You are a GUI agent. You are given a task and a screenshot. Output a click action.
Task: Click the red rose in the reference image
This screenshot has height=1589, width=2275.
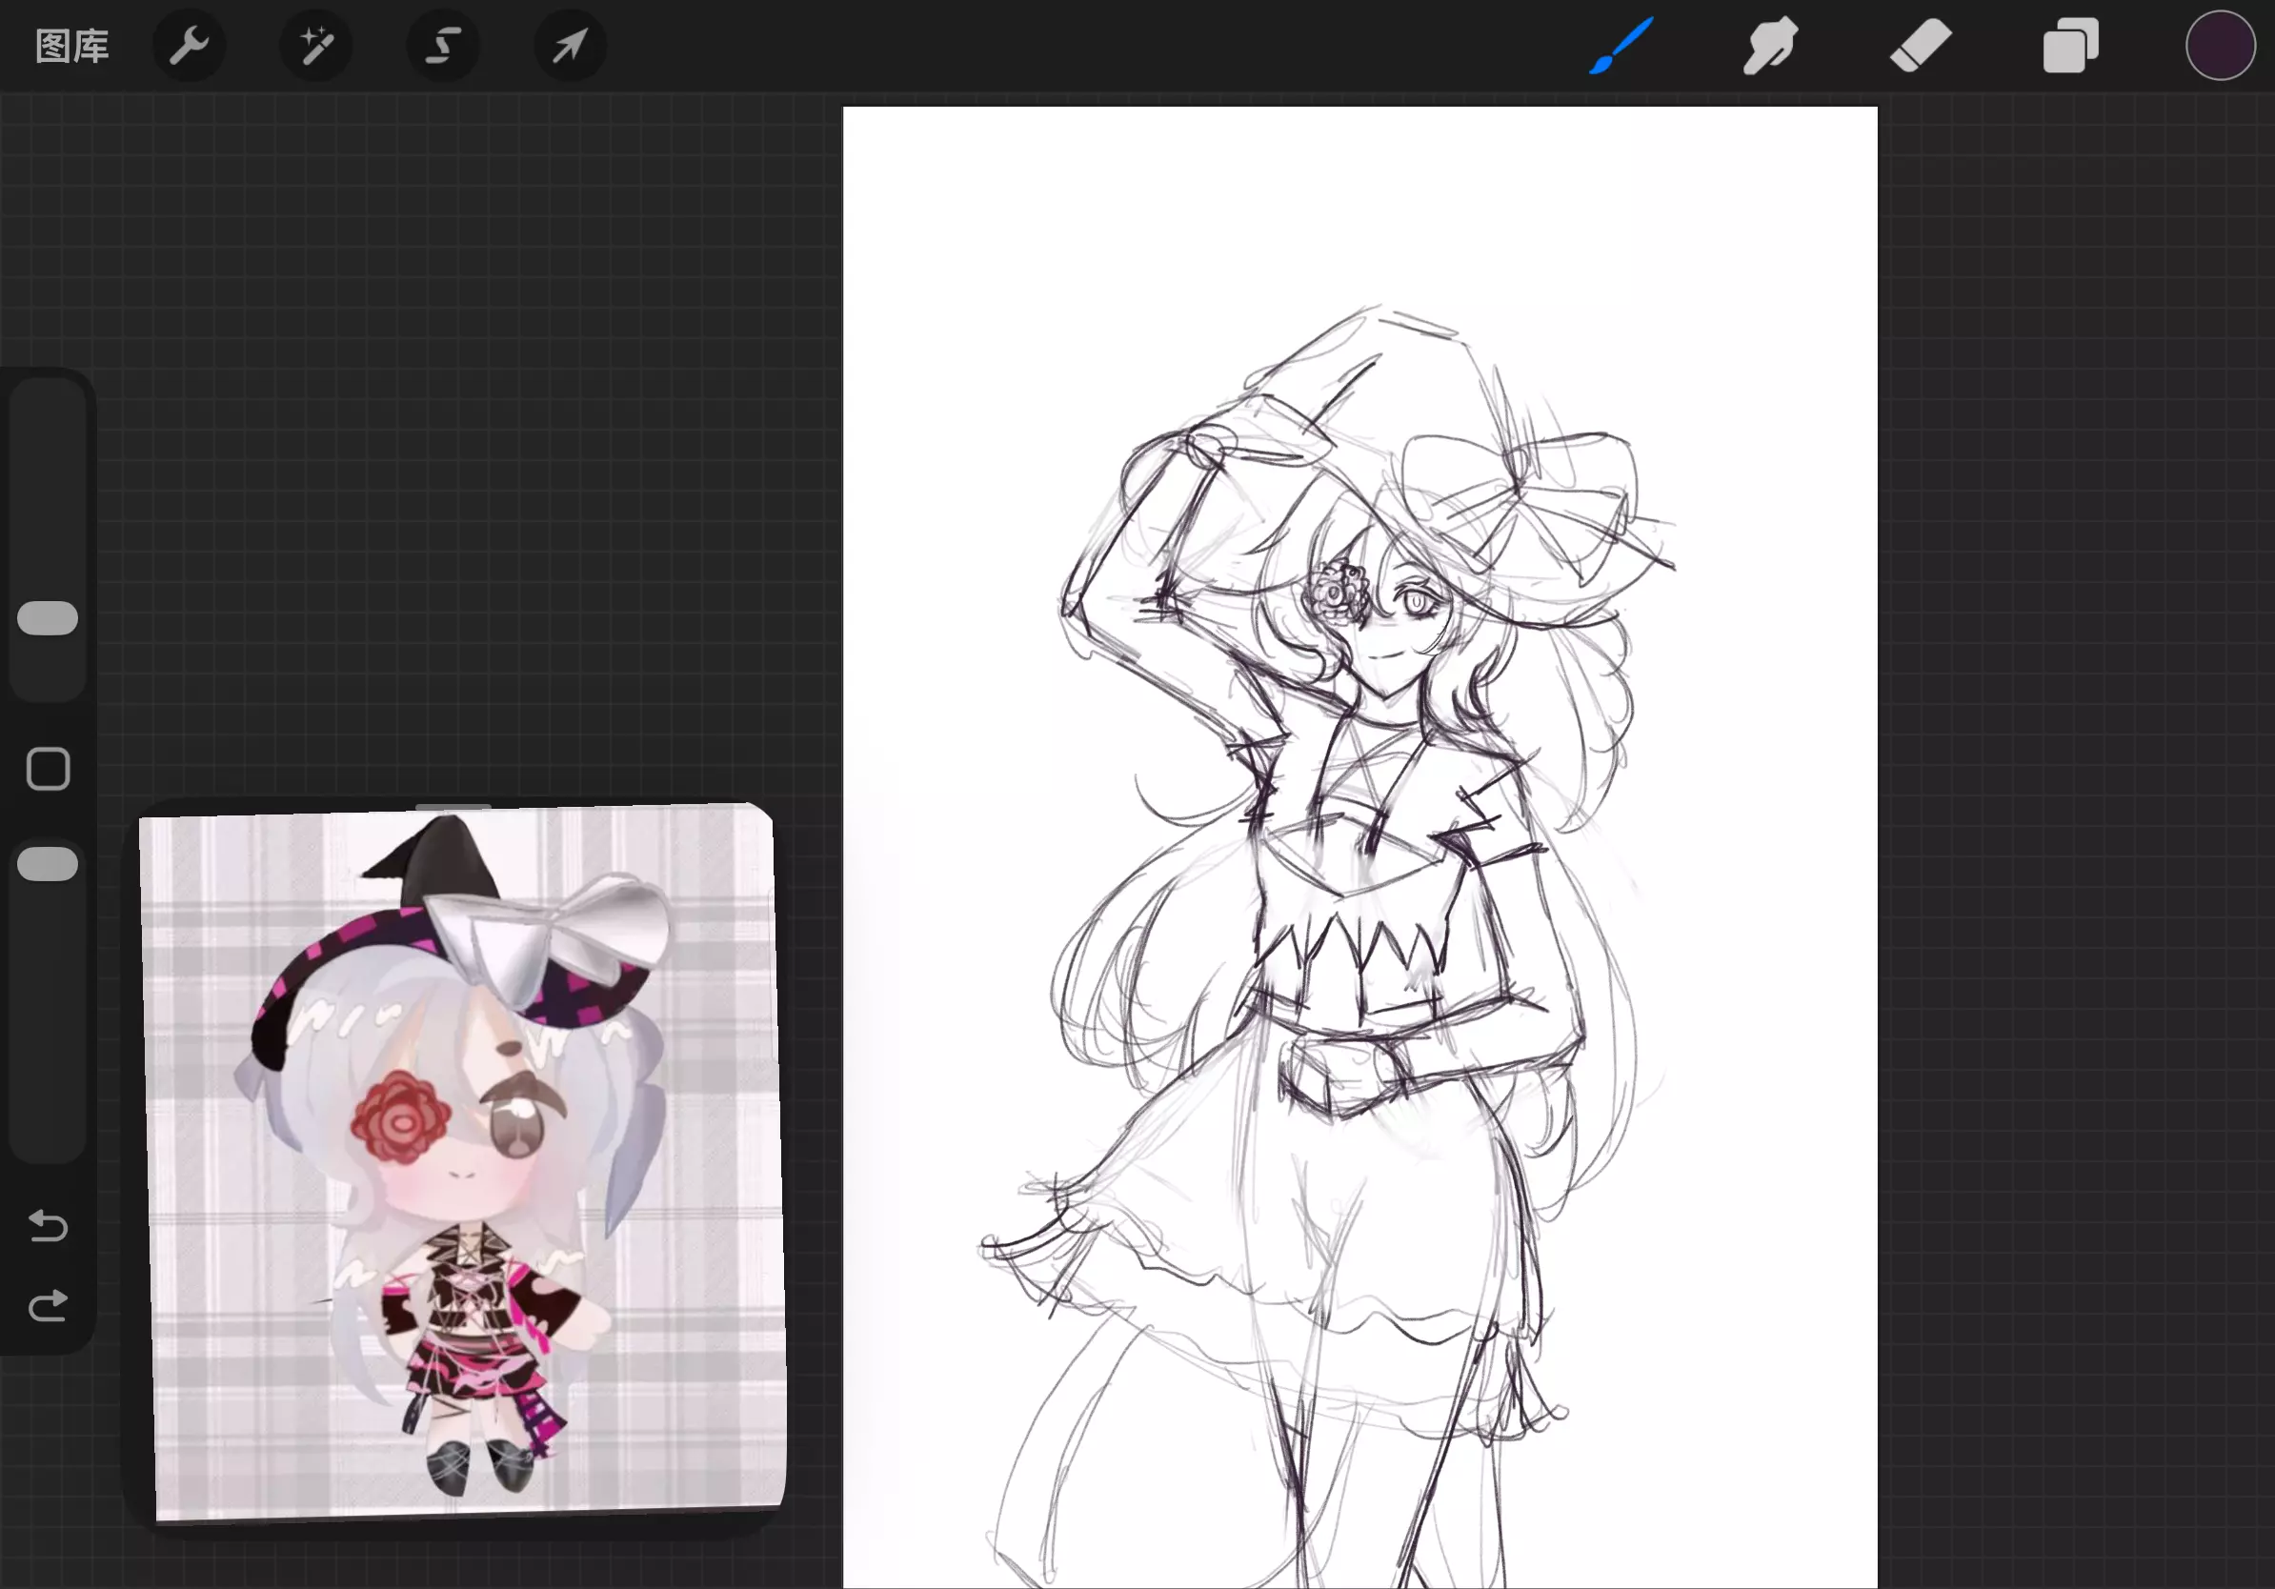tap(398, 1119)
